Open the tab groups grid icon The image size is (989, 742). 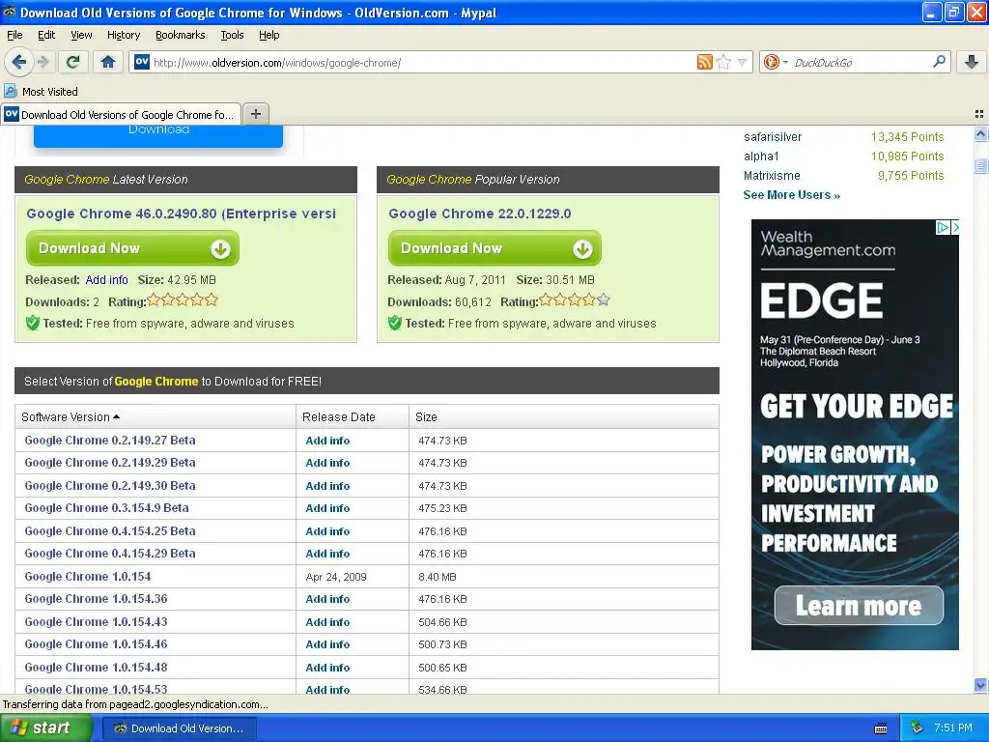[x=979, y=114]
